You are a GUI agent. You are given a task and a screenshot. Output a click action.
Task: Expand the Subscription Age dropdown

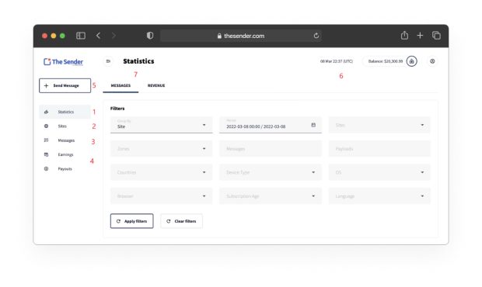[271, 196]
